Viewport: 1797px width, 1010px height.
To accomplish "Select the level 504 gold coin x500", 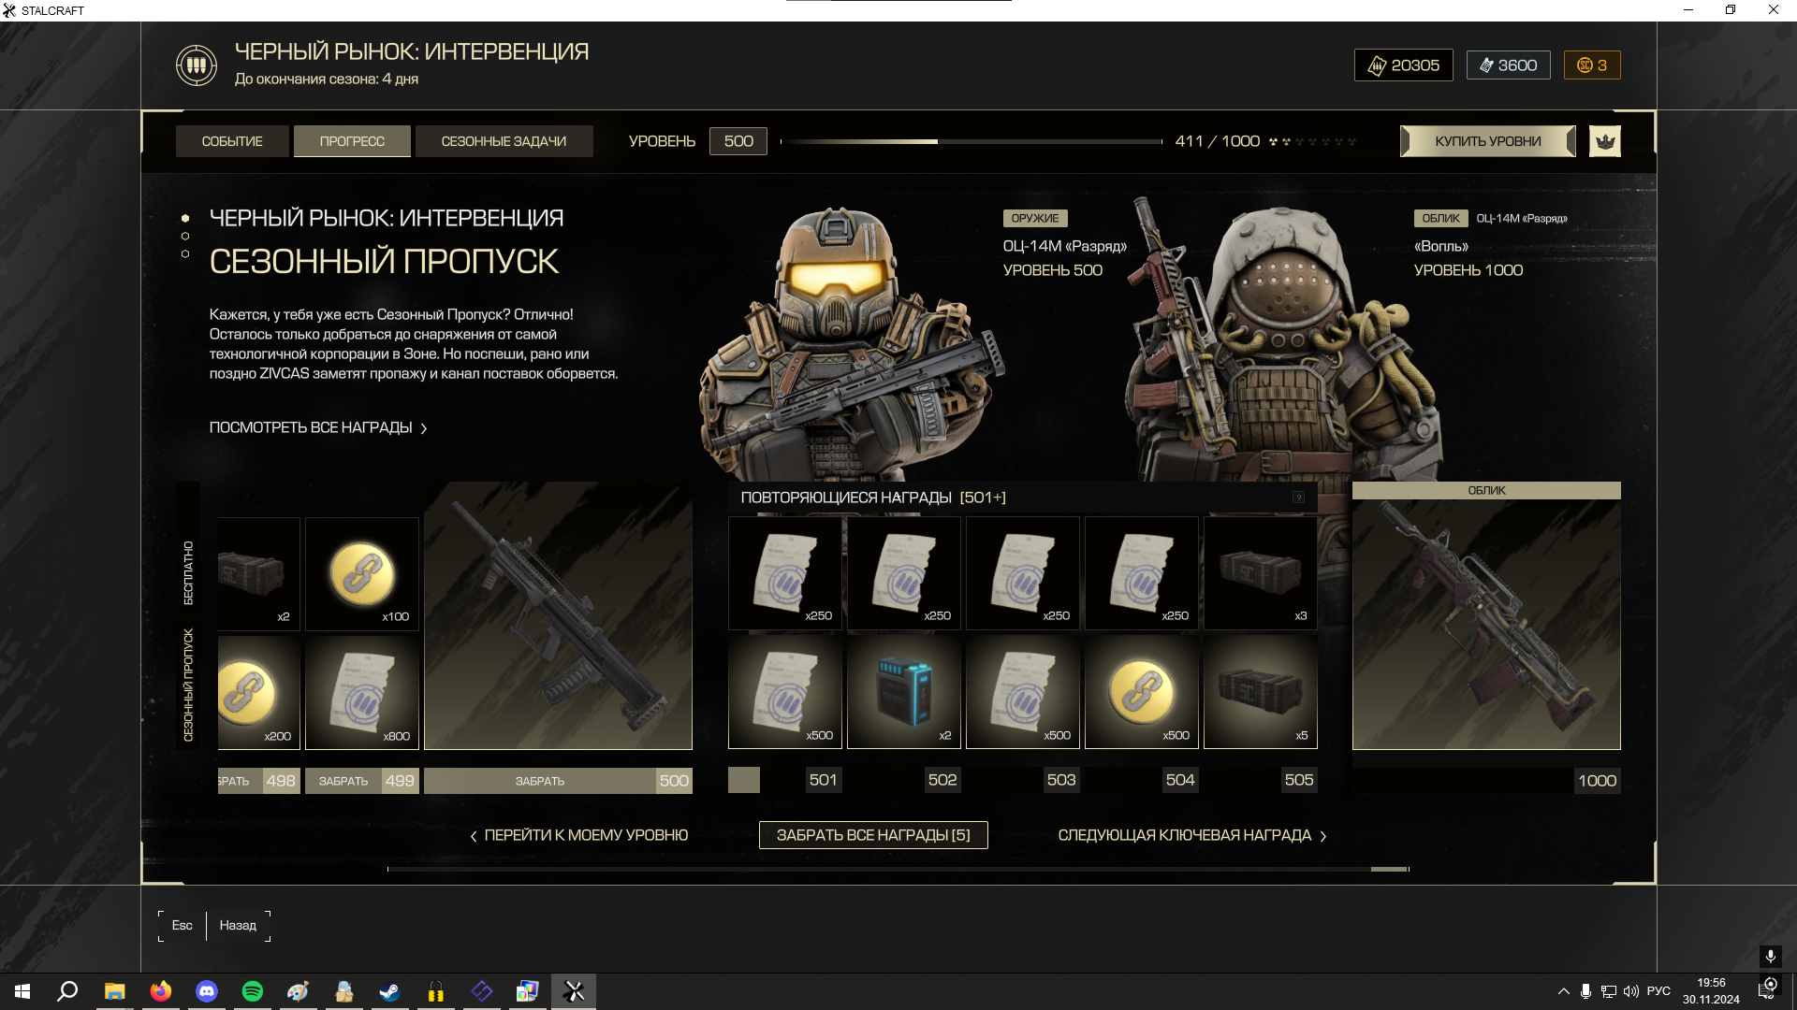I will pos(1142,692).
